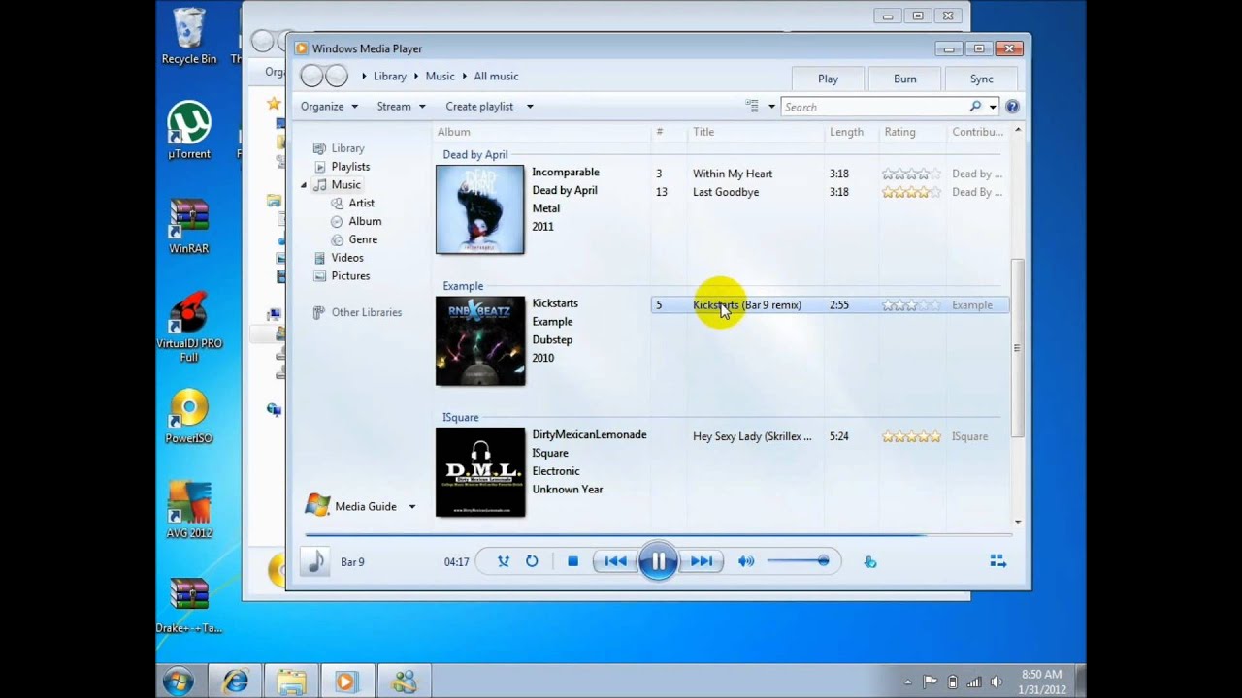Open the Organize menu

click(329, 107)
